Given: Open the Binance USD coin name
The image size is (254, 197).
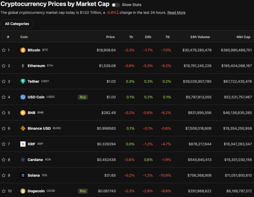Looking at the screenshot, I should pyautogui.click(x=39, y=128).
